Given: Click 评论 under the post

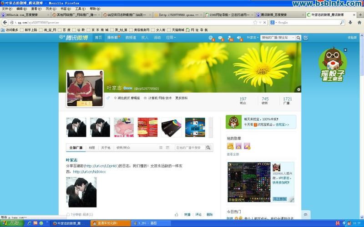Looking at the screenshot, I should coord(198,214).
